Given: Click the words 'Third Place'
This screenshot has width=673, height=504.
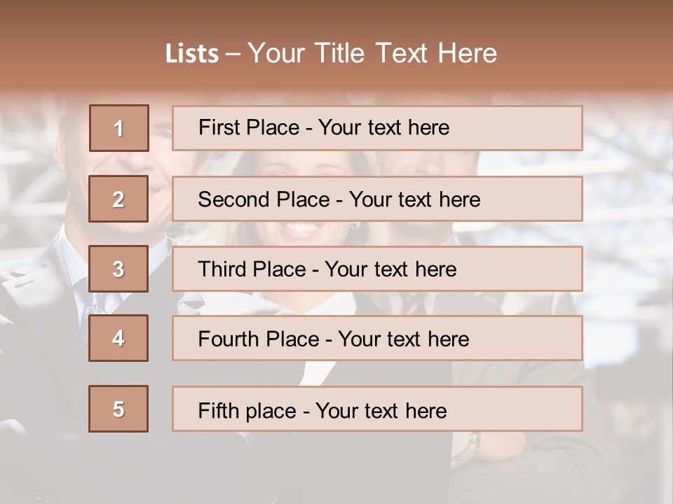Looking at the screenshot, I should click(252, 269).
